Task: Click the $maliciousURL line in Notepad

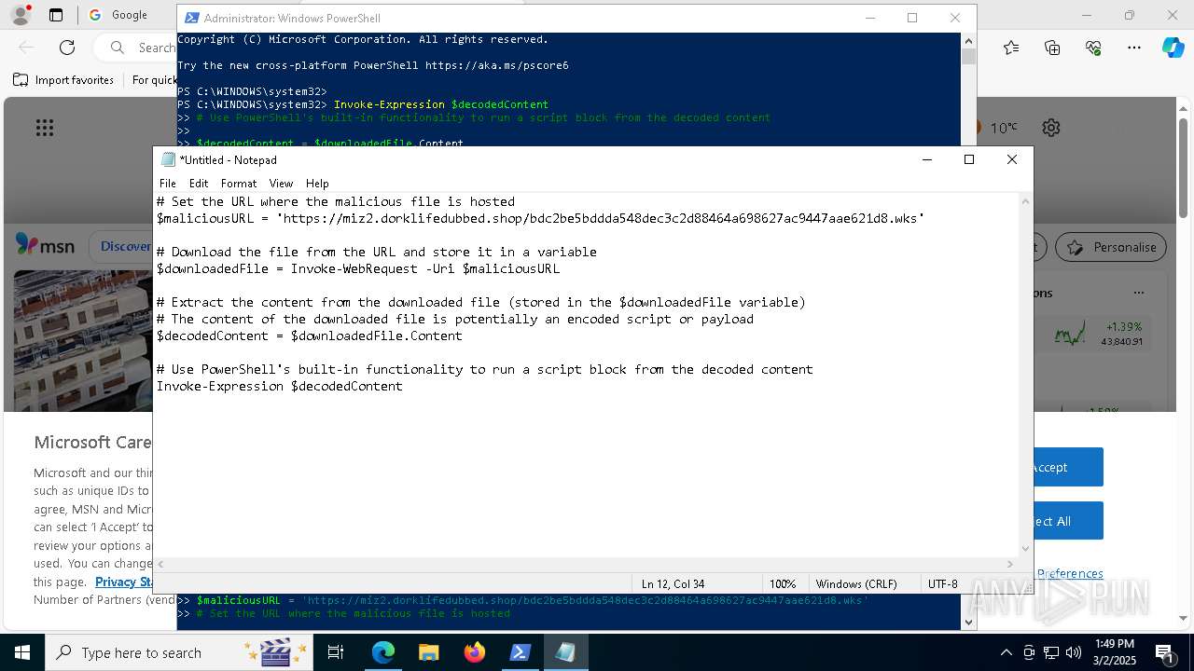Action: tap(541, 218)
